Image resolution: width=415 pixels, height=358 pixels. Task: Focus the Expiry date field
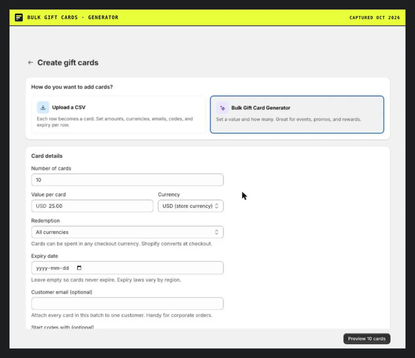[127, 268]
